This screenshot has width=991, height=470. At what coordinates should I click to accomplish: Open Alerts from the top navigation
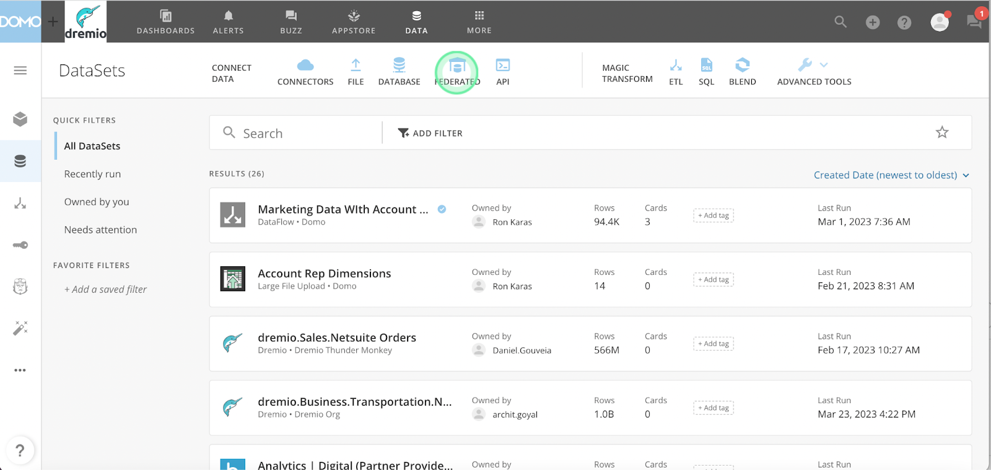229,22
